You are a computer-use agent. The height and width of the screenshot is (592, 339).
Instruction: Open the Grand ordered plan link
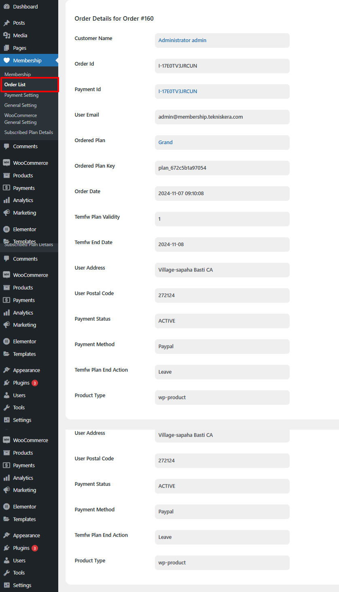tap(165, 143)
